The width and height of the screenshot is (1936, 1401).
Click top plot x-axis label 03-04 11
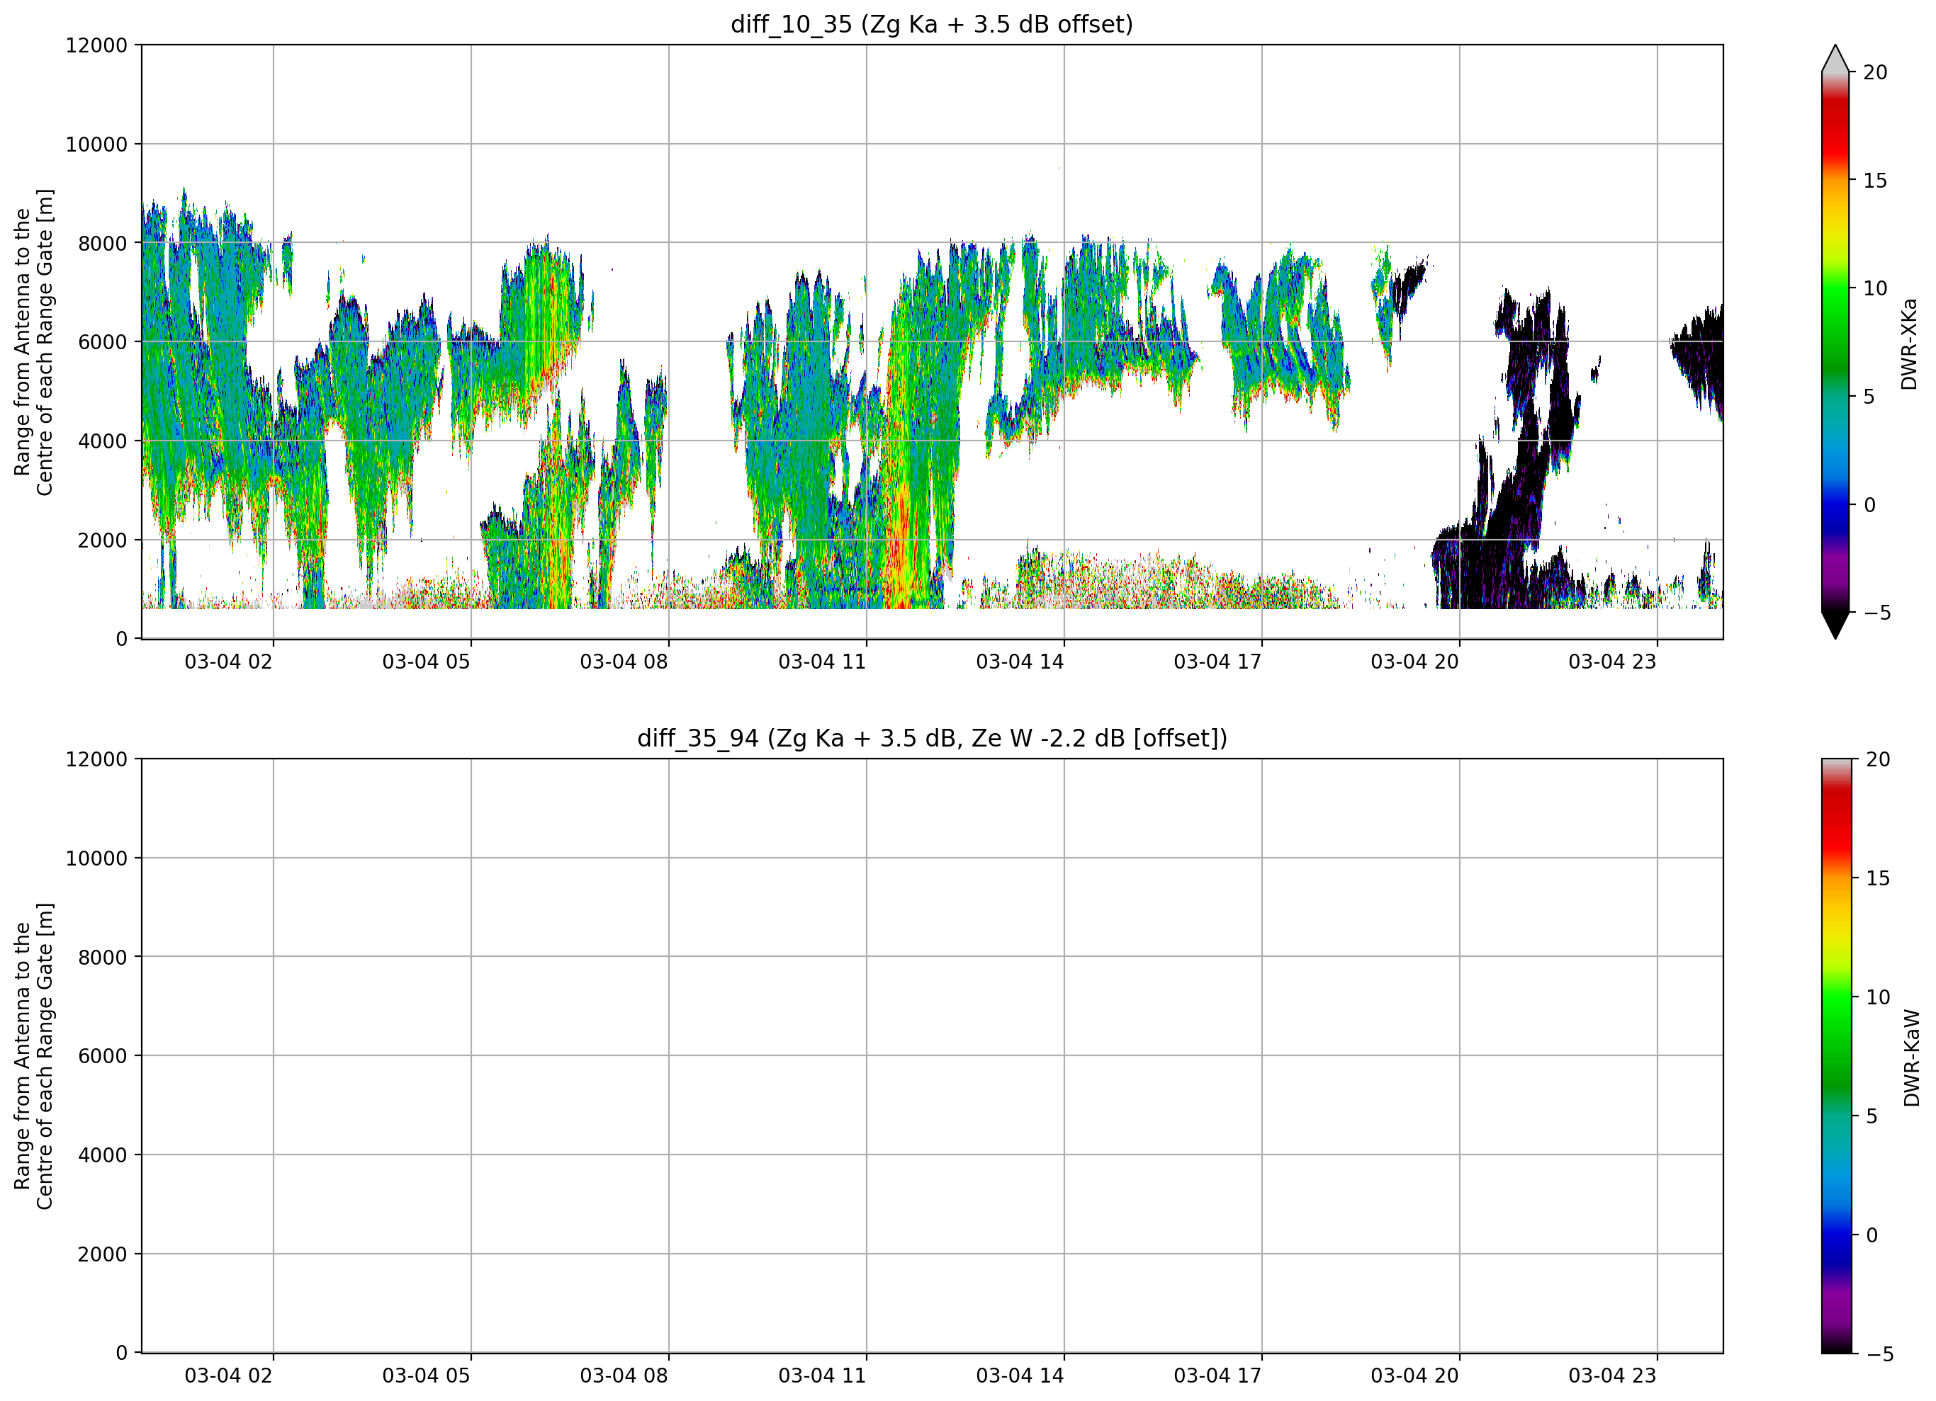822,662
